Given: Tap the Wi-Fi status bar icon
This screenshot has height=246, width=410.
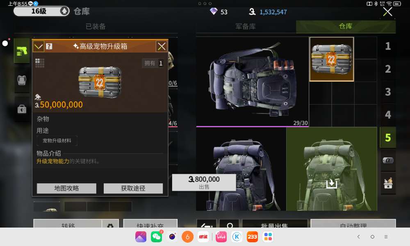Looking at the screenshot, I should (x=389, y=3).
